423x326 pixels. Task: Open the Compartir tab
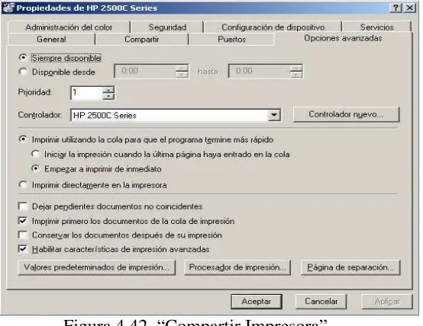141,40
